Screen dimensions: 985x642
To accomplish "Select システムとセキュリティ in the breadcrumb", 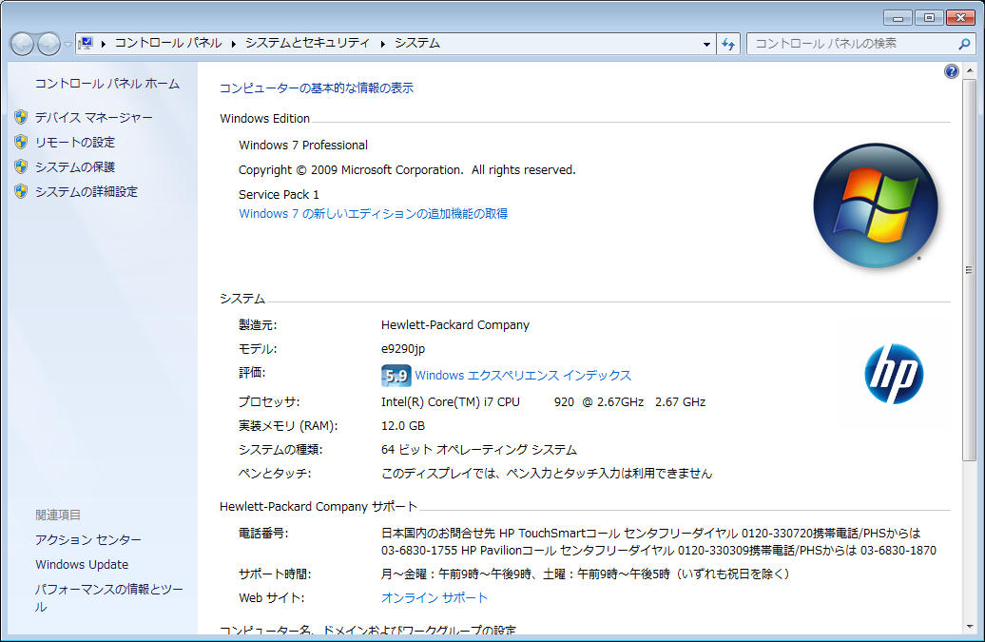I will (x=307, y=43).
